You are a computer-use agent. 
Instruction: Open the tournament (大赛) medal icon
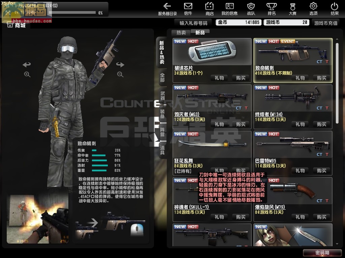click(292, 9)
